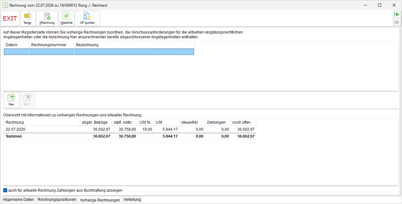This screenshot has height=204, width=402.
Task: Click the Datum column header
Action: click(x=16, y=45)
